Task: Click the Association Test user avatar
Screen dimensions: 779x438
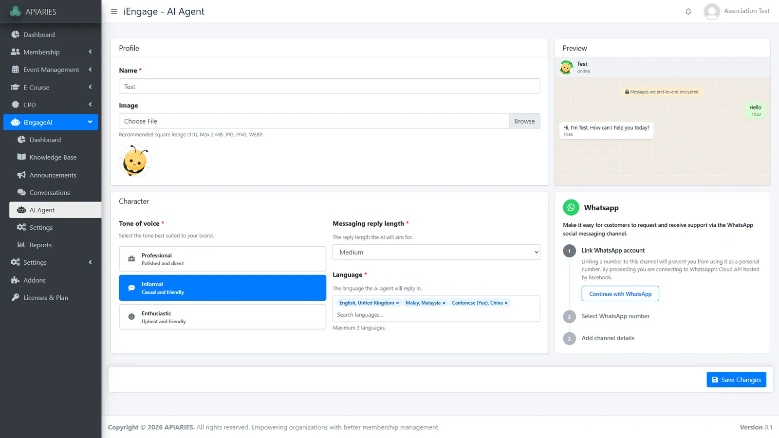Action: click(712, 11)
